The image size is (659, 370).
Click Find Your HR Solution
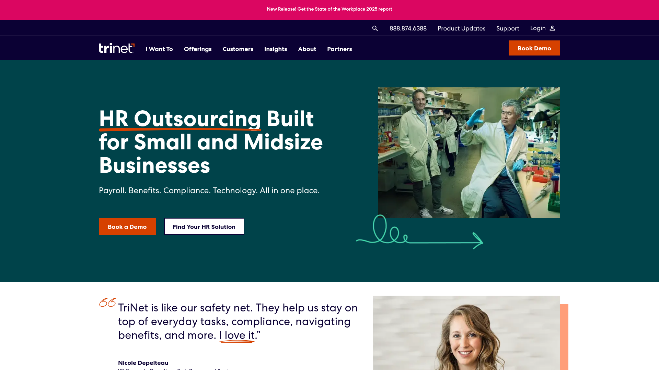[204, 226]
